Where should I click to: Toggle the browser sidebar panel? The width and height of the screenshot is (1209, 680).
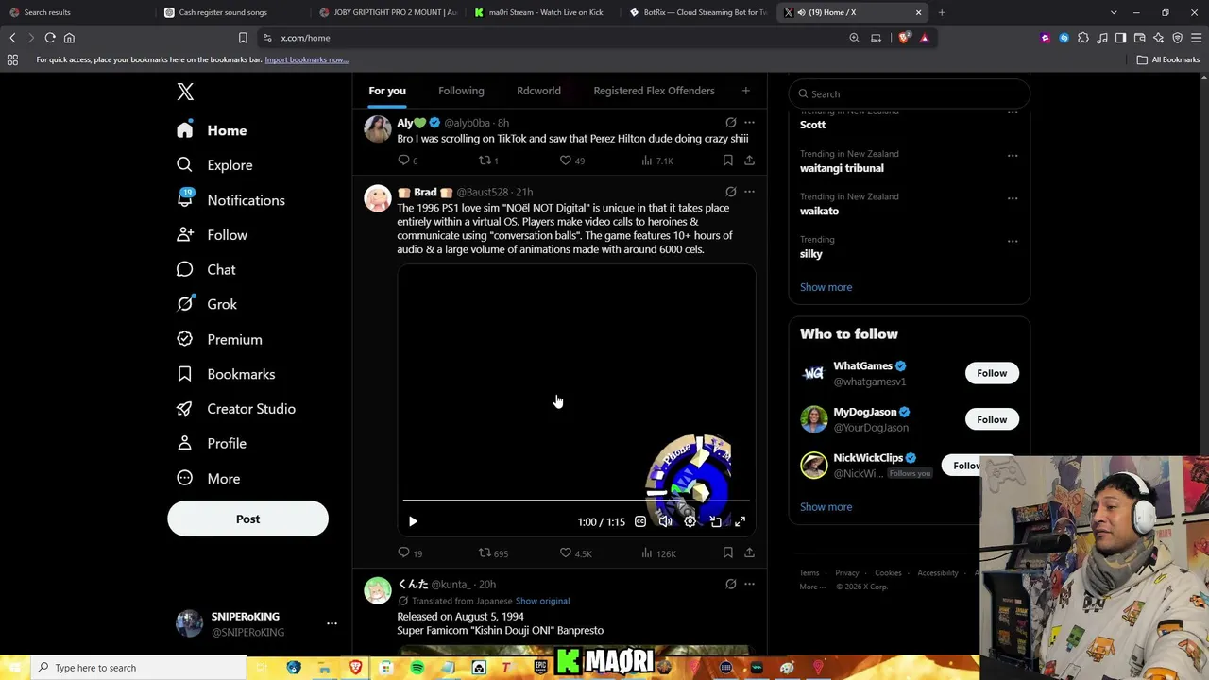coord(1120,38)
